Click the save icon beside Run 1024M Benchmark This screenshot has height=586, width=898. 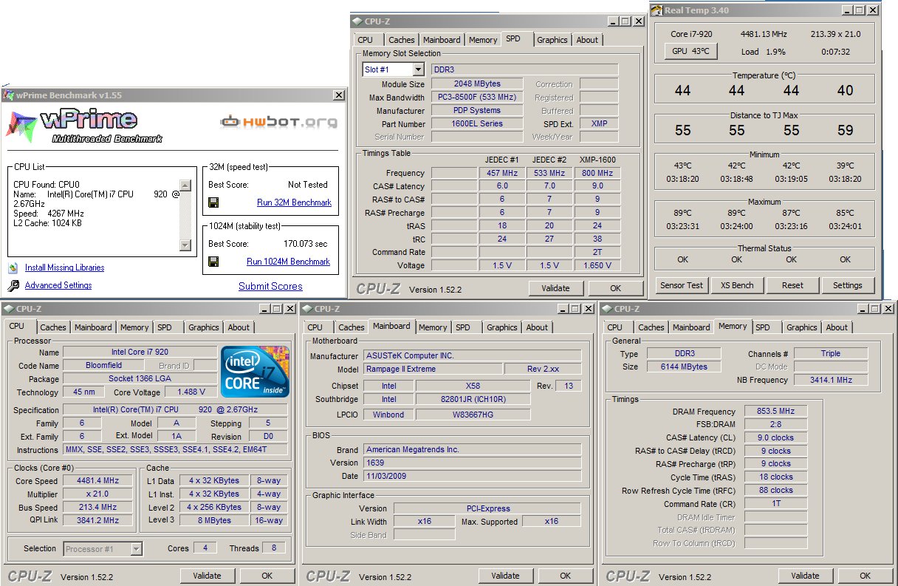(x=213, y=262)
